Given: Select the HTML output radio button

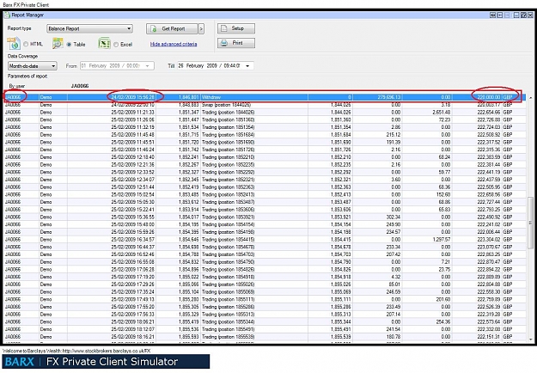Looking at the screenshot, I should [x=26, y=44].
